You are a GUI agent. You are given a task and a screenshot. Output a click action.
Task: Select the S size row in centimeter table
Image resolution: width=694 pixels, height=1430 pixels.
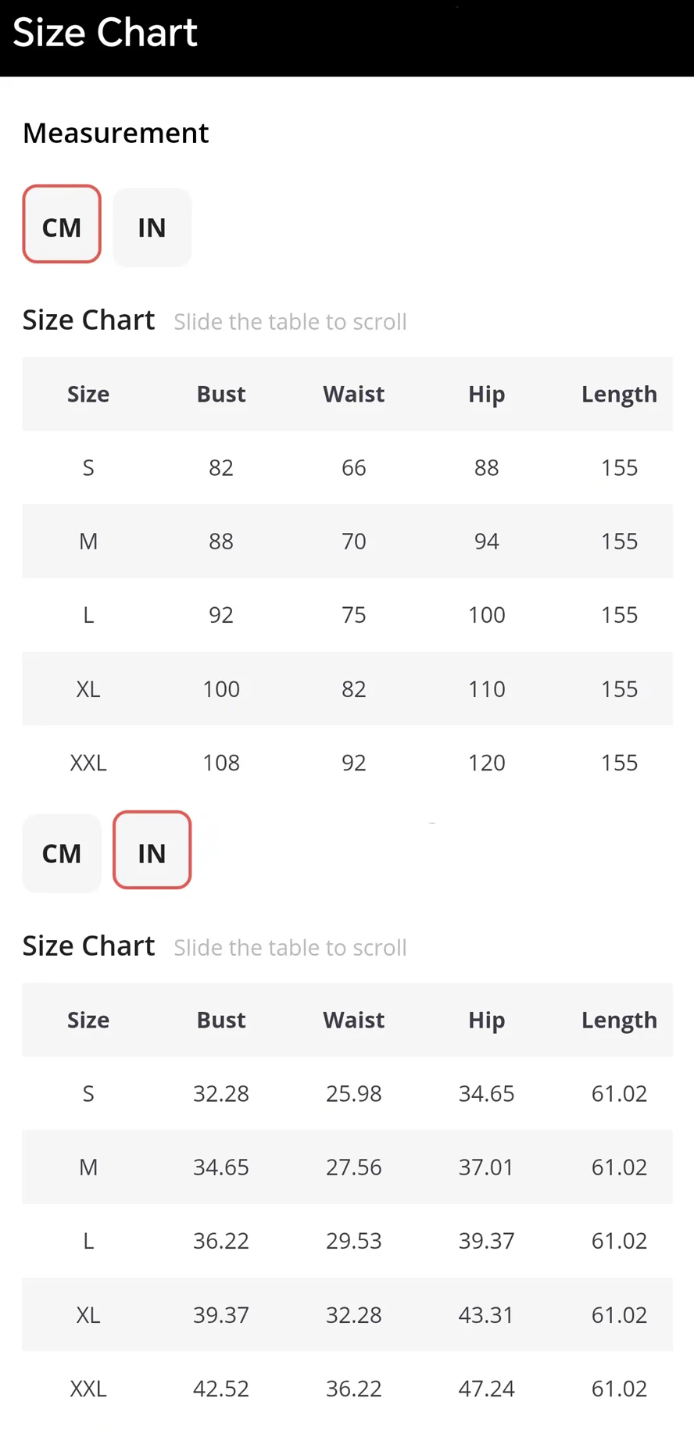[x=347, y=467]
